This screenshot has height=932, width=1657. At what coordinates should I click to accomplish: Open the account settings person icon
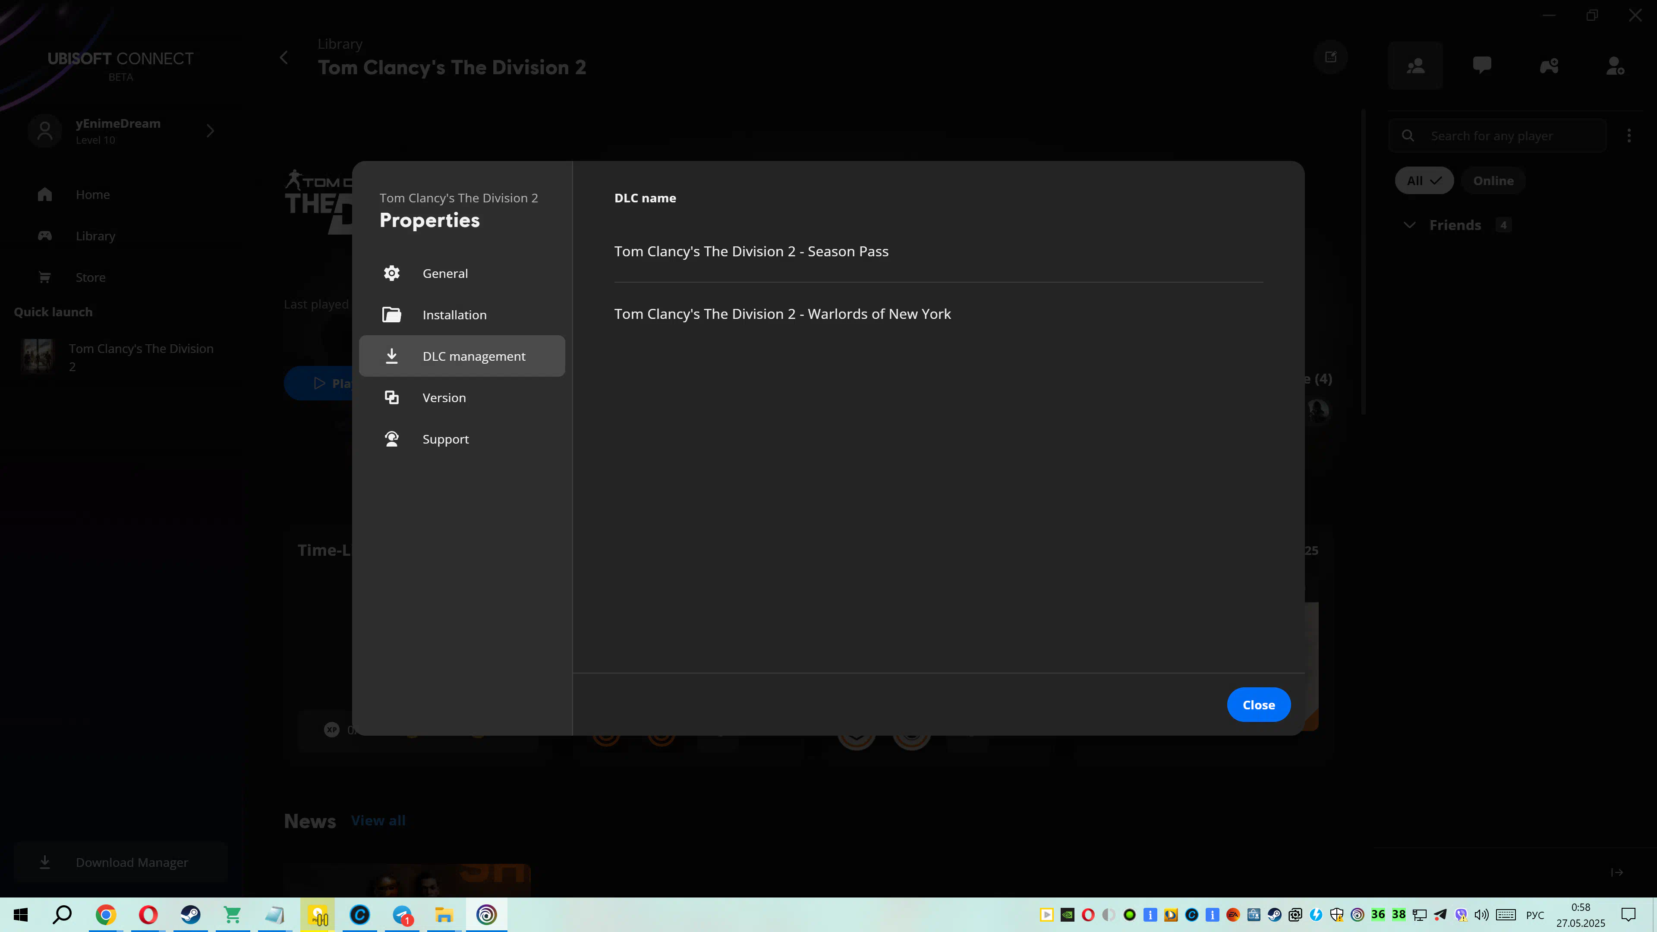pyautogui.click(x=1615, y=66)
